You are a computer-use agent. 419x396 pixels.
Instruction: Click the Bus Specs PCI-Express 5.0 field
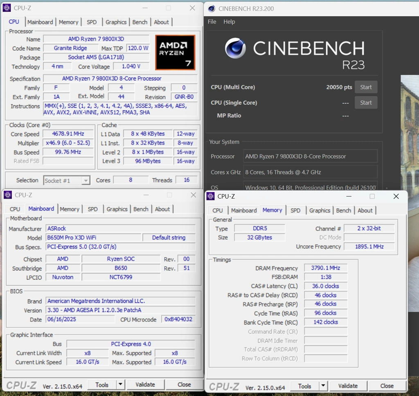coord(121,247)
